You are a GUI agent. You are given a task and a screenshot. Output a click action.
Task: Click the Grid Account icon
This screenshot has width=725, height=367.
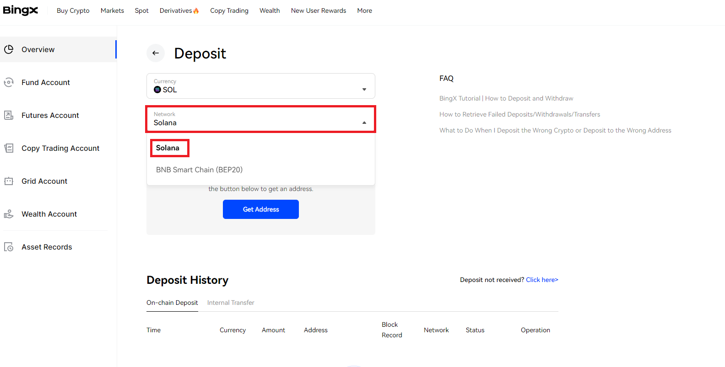point(9,181)
